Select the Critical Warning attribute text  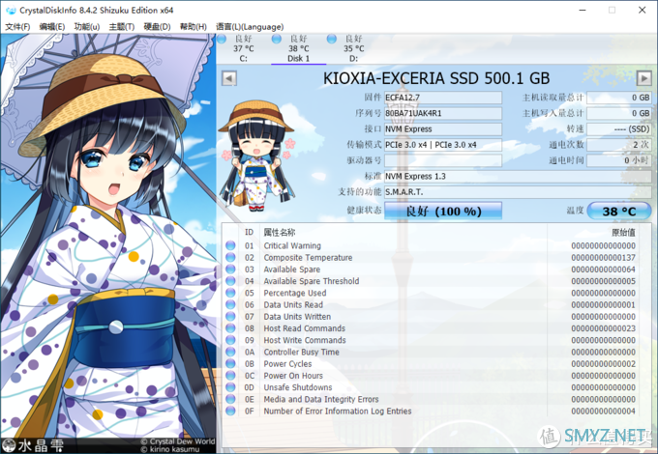pos(292,246)
